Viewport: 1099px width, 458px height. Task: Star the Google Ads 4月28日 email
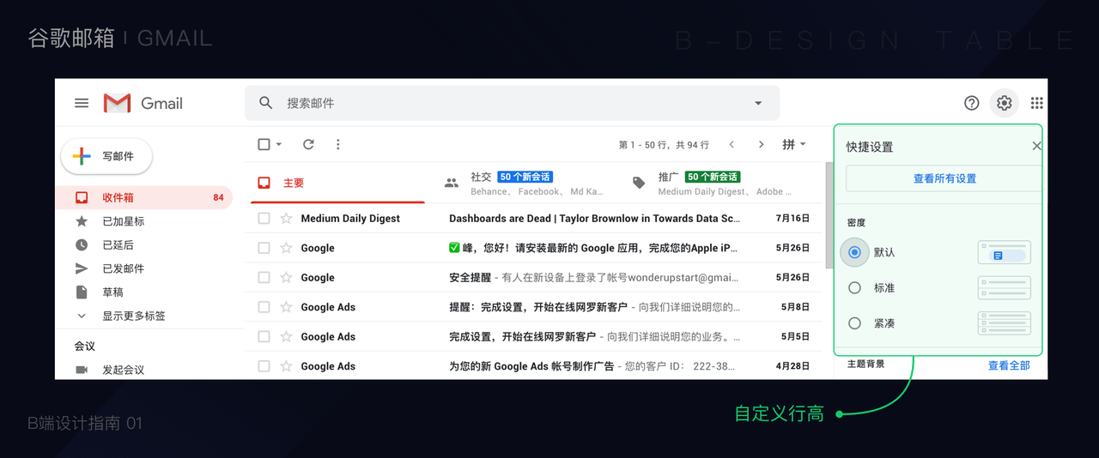[x=286, y=366]
